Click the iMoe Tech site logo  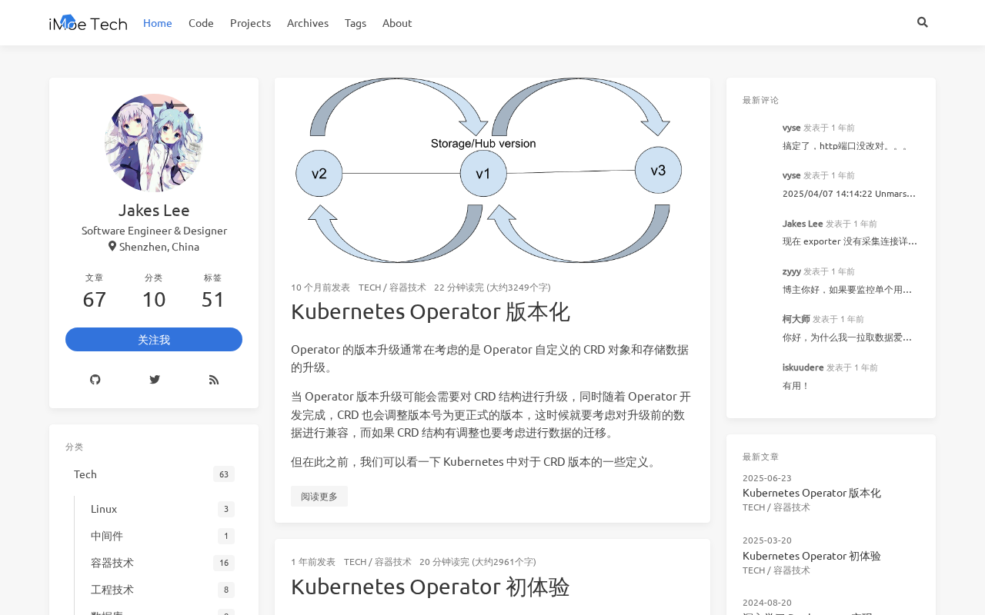(x=88, y=23)
